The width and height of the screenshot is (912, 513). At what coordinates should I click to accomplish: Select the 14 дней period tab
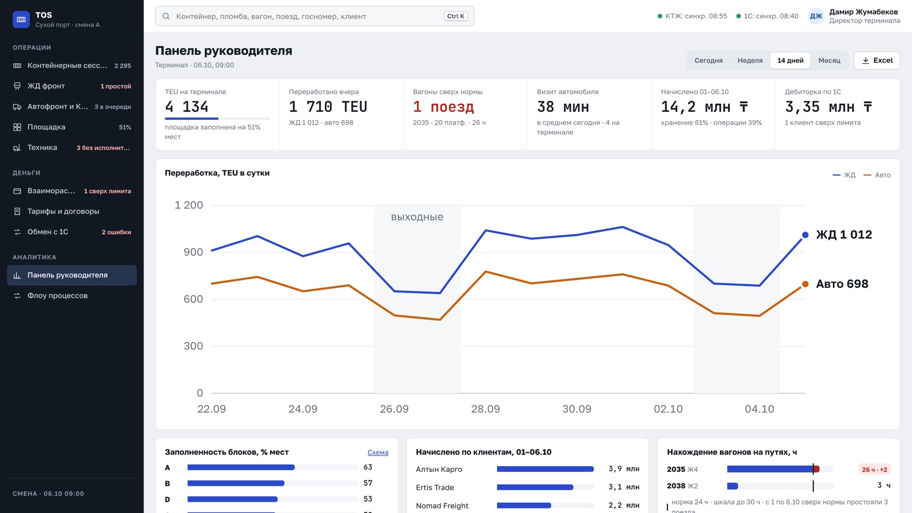tap(791, 60)
